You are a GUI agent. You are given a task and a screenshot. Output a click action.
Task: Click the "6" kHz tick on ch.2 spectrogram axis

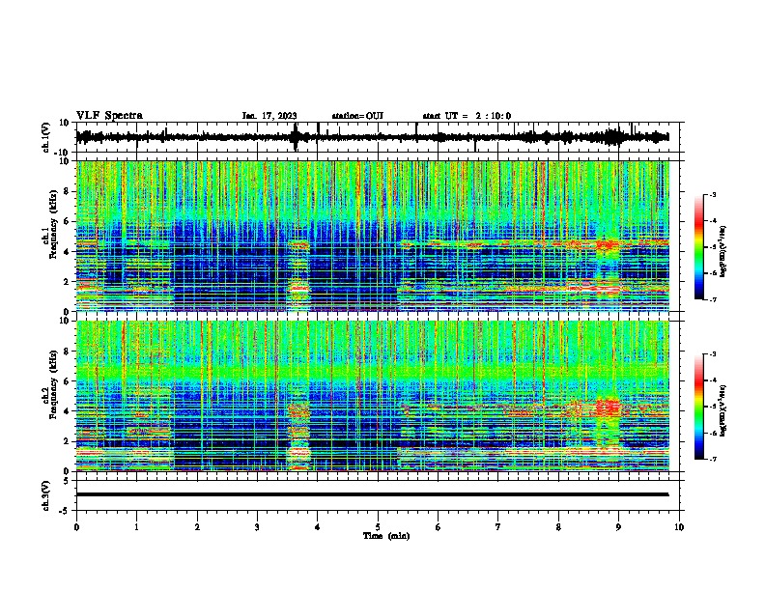click(67, 381)
